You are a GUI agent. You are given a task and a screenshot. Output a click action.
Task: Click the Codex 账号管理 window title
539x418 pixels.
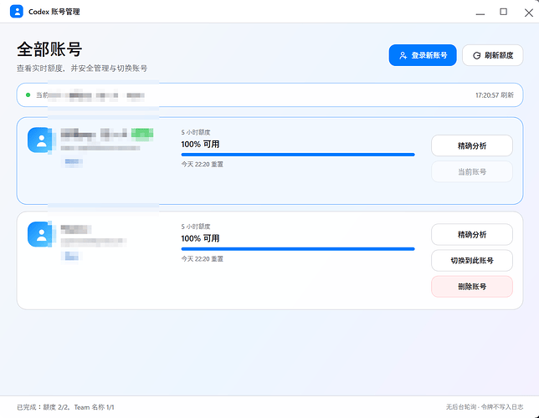point(54,12)
